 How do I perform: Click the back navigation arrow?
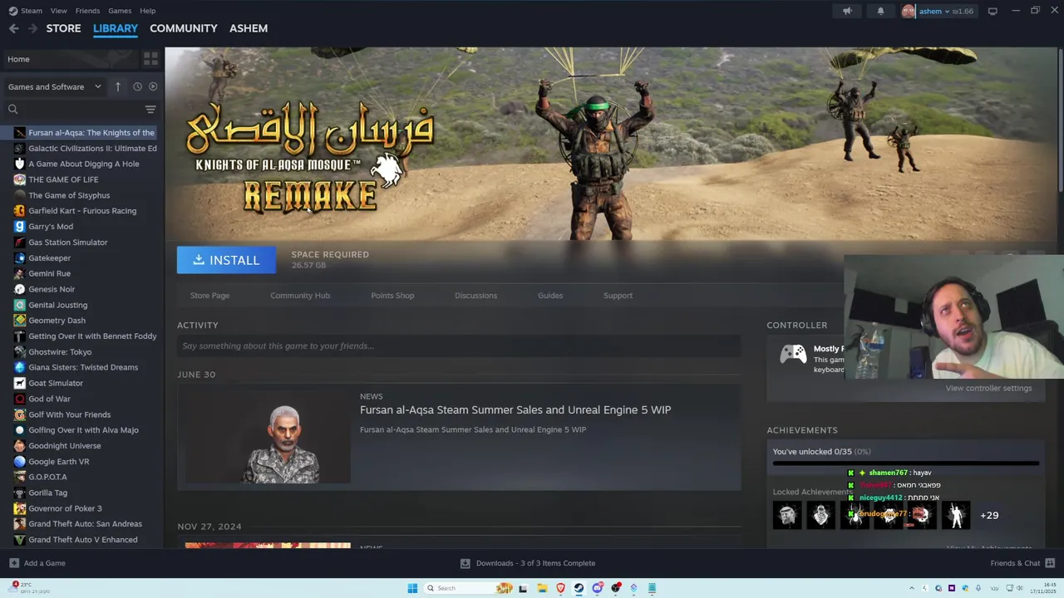[x=13, y=28]
